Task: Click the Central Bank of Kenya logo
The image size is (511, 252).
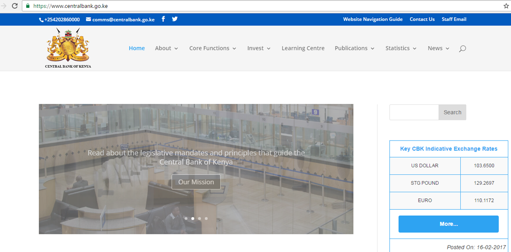Action: [x=68, y=48]
